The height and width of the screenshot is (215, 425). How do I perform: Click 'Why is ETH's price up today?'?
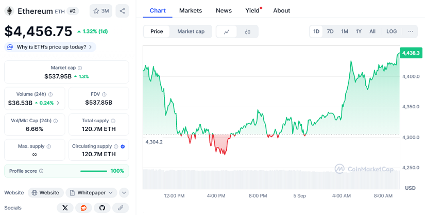pos(50,47)
